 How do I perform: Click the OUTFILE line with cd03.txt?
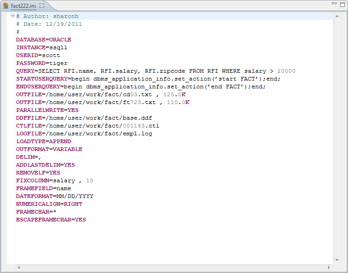click(x=101, y=94)
